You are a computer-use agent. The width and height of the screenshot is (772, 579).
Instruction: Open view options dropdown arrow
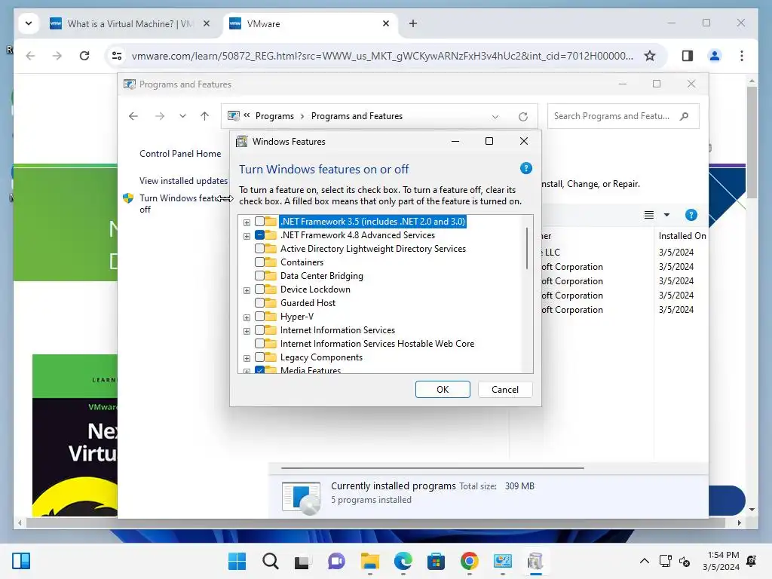click(x=666, y=215)
